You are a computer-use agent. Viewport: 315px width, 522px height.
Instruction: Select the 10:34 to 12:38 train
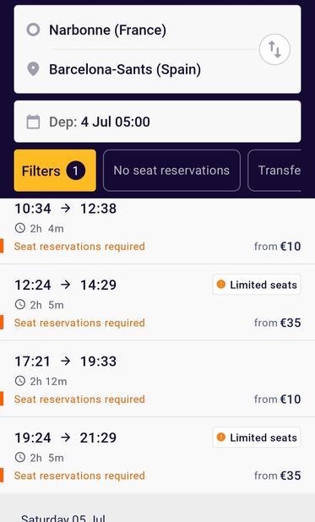click(x=157, y=231)
